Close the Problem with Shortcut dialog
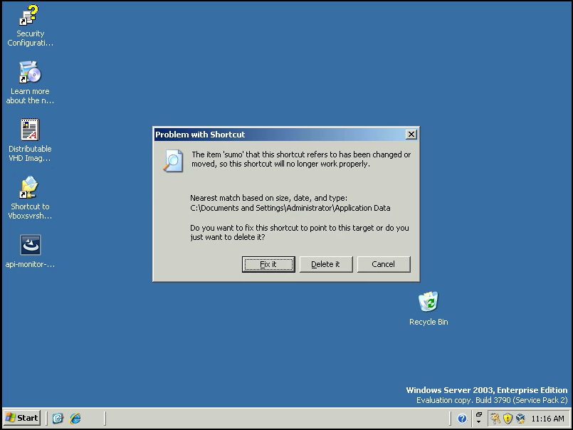The width and height of the screenshot is (573, 430). 411,135
